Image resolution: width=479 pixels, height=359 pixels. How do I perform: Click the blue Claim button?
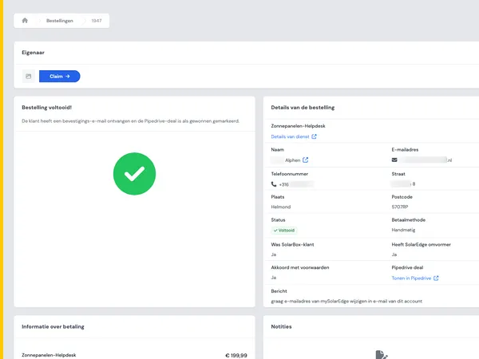pos(60,77)
